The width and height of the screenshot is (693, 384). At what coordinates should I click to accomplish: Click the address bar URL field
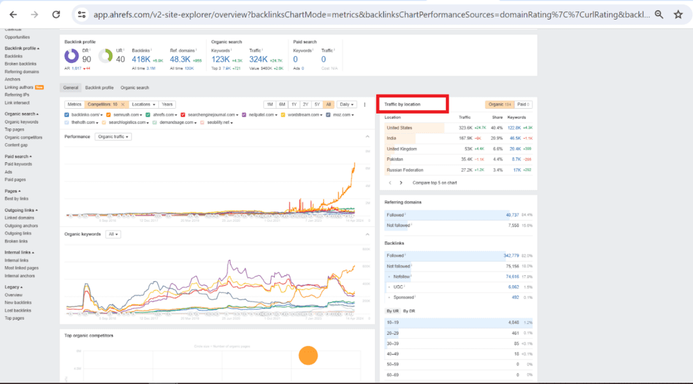(x=372, y=15)
